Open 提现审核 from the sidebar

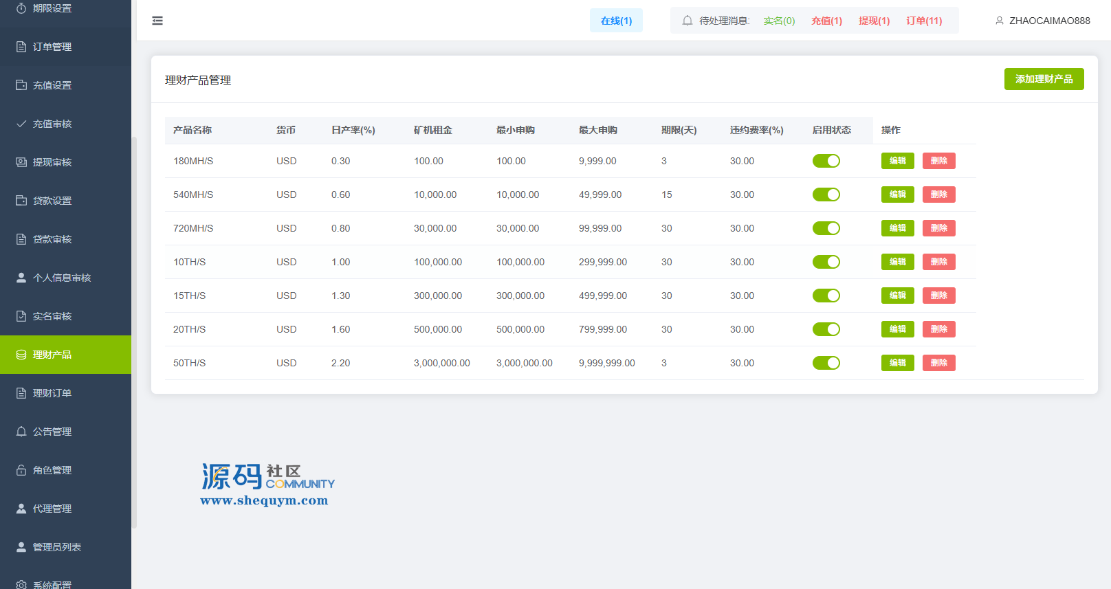click(52, 162)
